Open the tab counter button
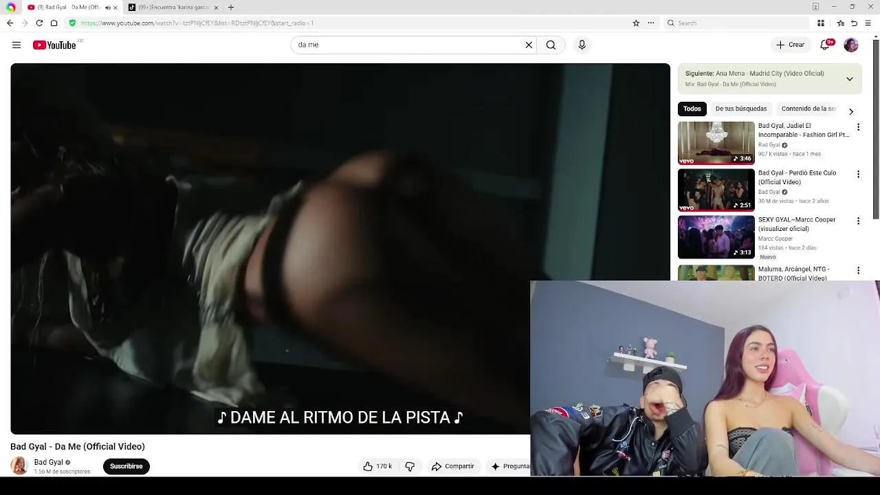The width and height of the screenshot is (880, 495). click(x=815, y=7)
